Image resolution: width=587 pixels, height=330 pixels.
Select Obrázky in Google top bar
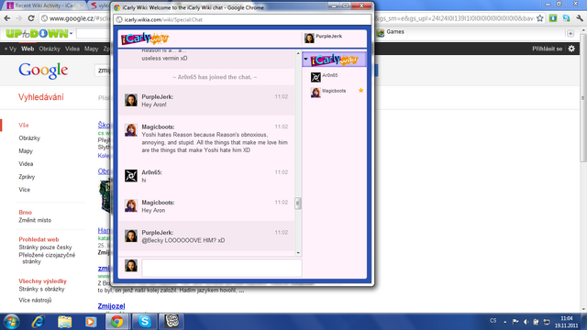(50, 49)
